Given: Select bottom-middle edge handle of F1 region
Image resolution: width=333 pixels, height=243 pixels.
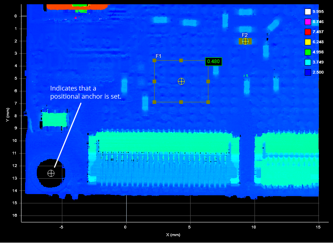Looking at the screenshot, I should pyautogui.click(x=181, y=102).
